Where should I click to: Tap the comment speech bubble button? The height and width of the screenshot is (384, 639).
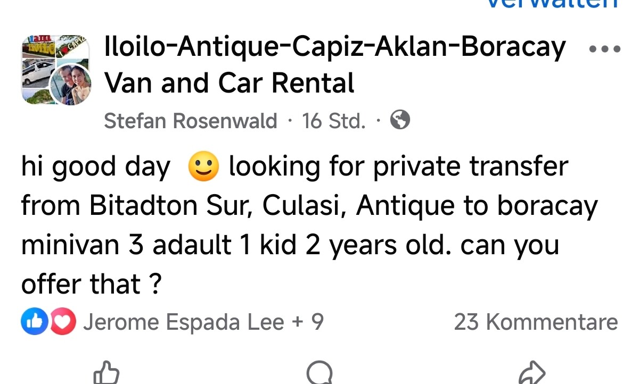(x=319, y=373)
